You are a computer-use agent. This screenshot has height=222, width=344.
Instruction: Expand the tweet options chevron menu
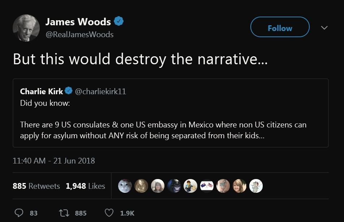[324, 28]
